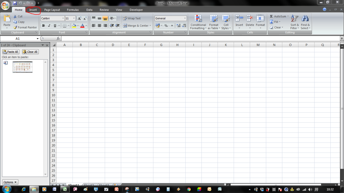Open Microsoft Office Excel Help question mark
This screenshot has width=344, height=193.
coord(324,9)
